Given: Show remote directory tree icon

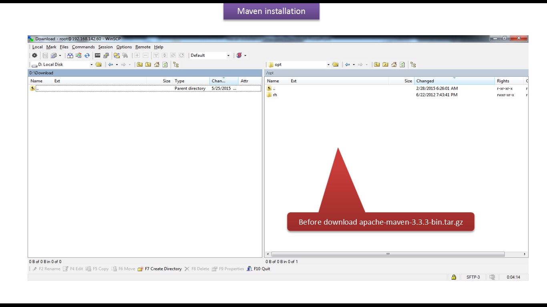Looking at the screenshot, I should coord(413,65).
